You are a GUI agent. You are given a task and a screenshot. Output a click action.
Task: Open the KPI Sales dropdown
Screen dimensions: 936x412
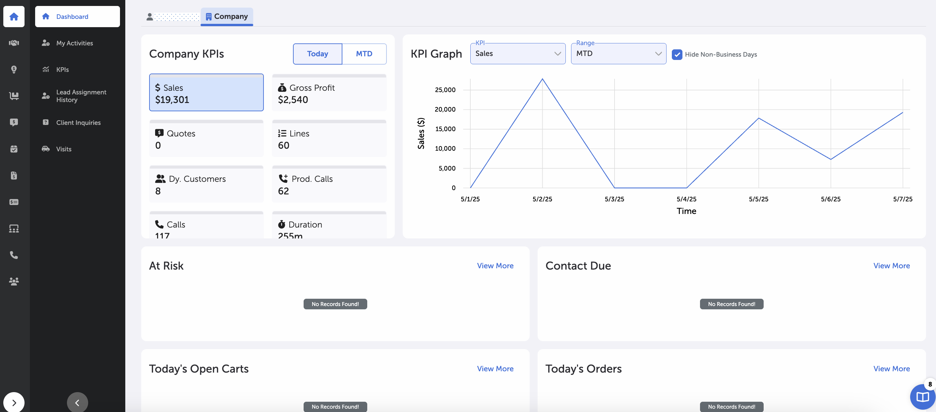coord(517,54)
